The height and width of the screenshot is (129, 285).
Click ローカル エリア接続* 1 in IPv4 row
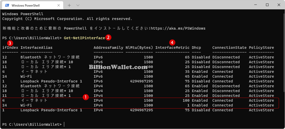[46, 95]
